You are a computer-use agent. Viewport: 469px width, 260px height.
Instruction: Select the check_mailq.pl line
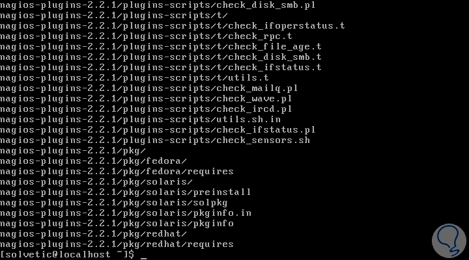pos(148,88)
